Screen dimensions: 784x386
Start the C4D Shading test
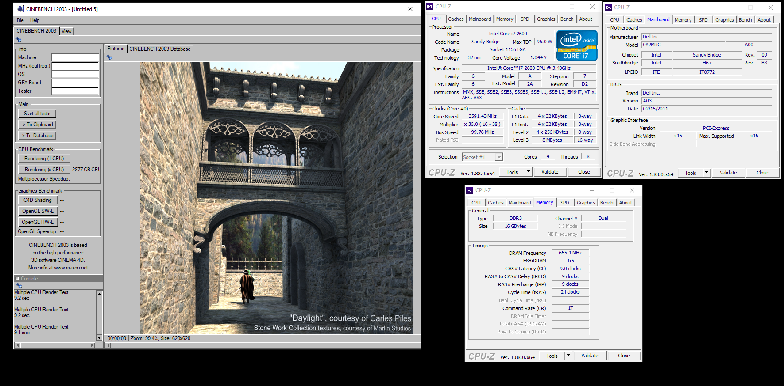tap(38, 200)
